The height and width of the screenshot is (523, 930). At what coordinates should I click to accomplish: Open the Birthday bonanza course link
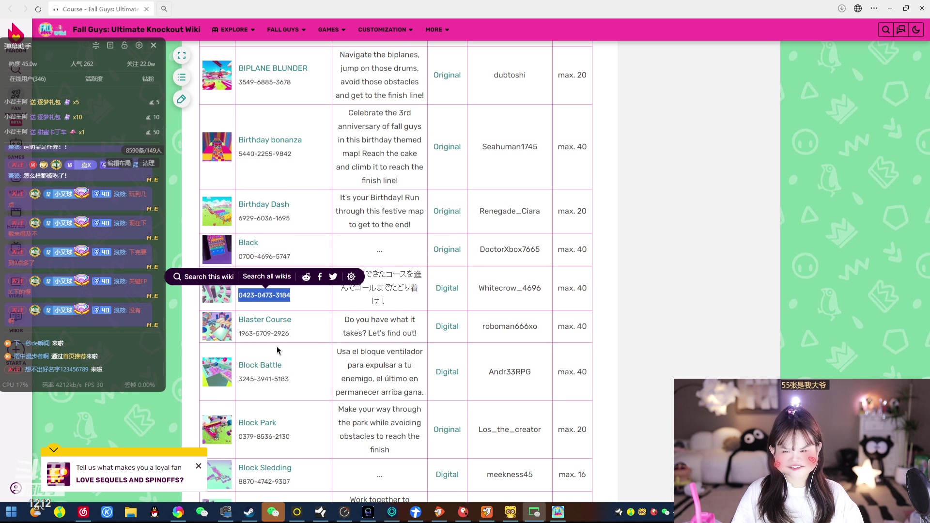270,140
